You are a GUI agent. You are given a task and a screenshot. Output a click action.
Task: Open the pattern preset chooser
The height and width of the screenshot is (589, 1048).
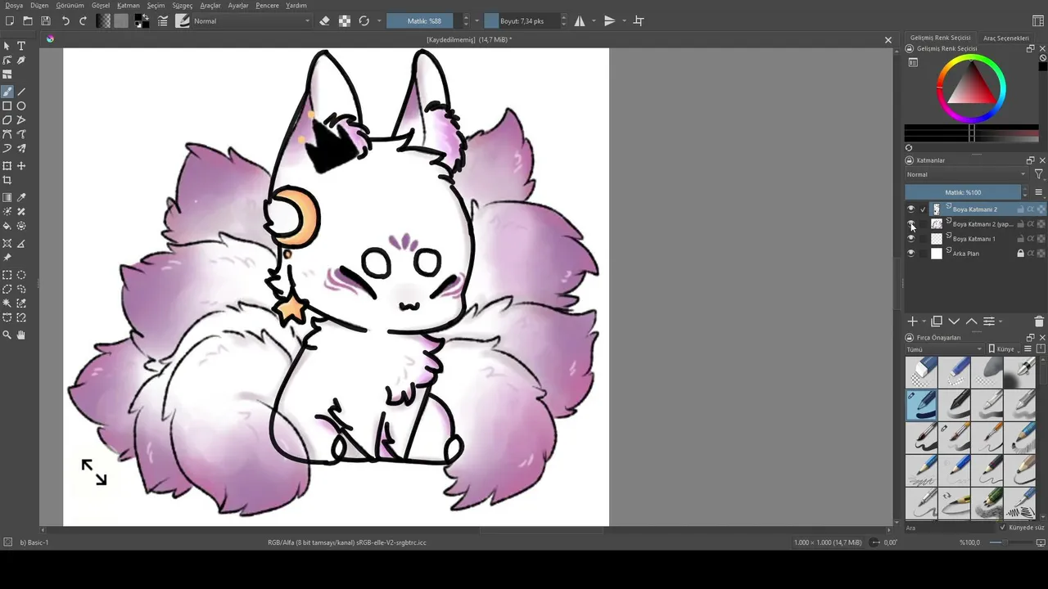coord(121,20)
